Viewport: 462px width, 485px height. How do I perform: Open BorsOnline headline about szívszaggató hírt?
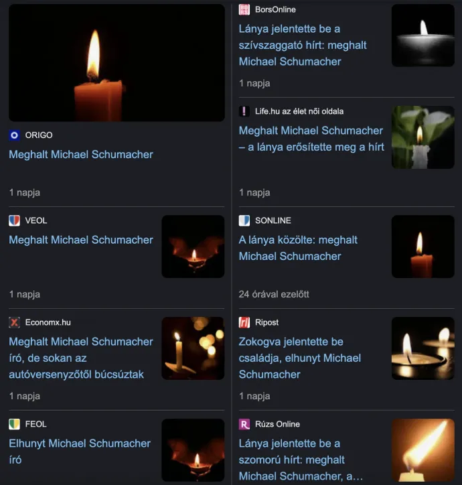303,45
